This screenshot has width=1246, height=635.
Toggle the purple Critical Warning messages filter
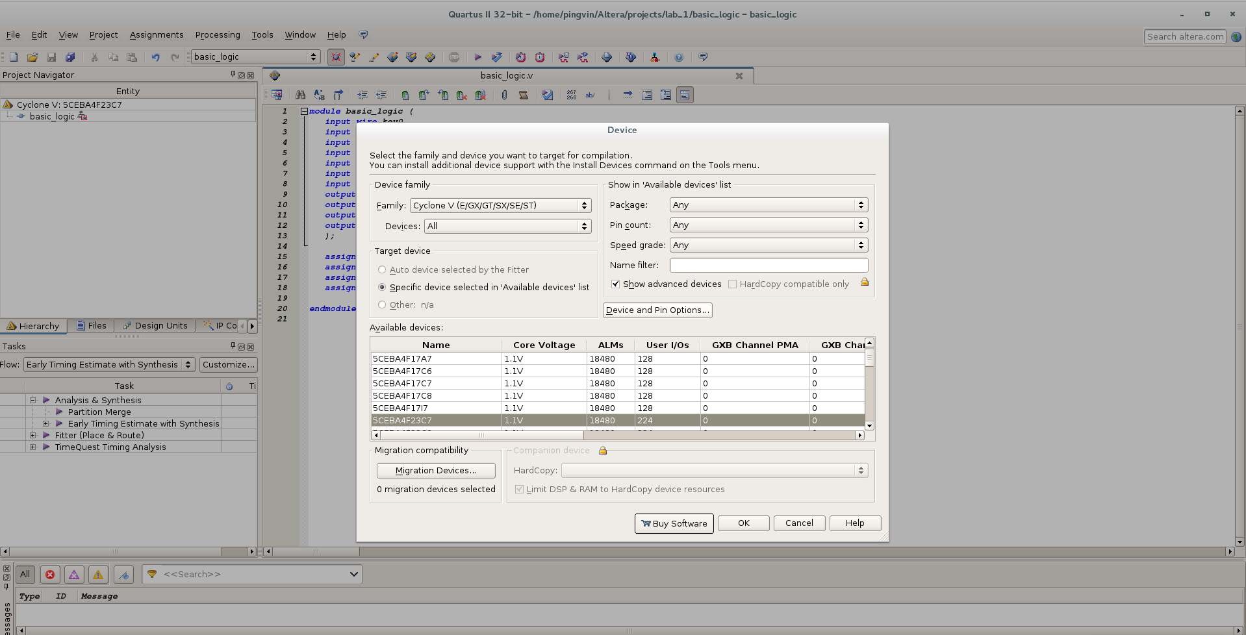[x=74, y=574]
